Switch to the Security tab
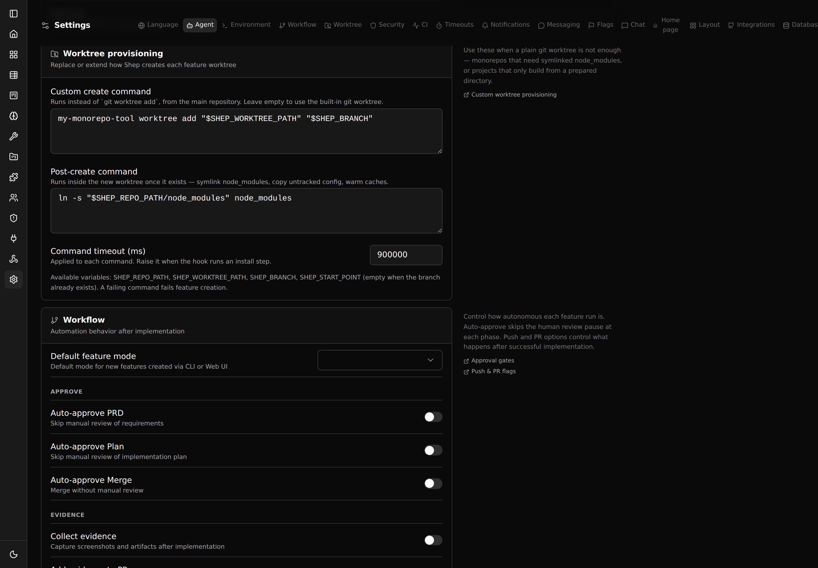Screen dimensions: 818x568 (387, 25)
